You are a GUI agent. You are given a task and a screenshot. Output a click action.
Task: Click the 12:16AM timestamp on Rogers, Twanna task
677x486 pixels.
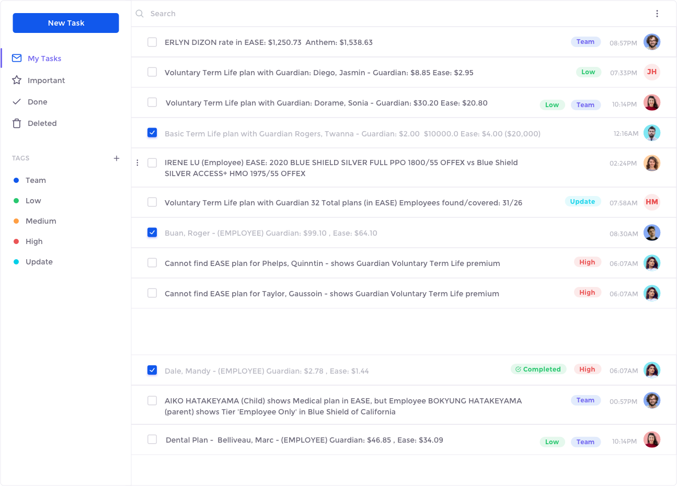tap(626, 134)
